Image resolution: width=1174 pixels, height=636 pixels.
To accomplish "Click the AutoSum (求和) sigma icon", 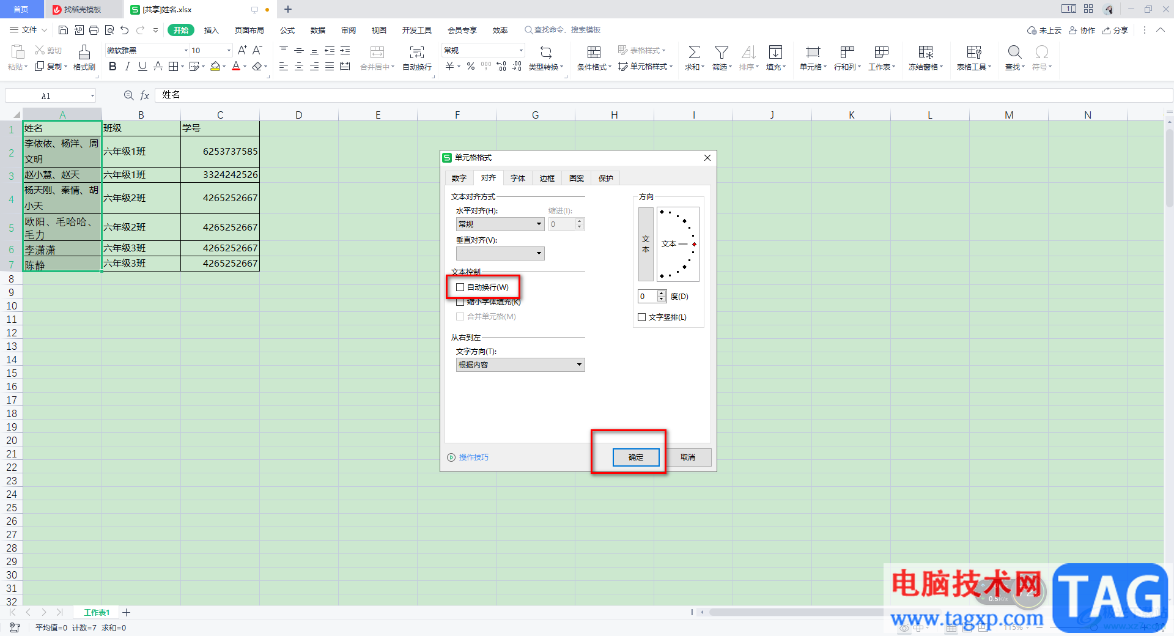I will click(694, 52).
